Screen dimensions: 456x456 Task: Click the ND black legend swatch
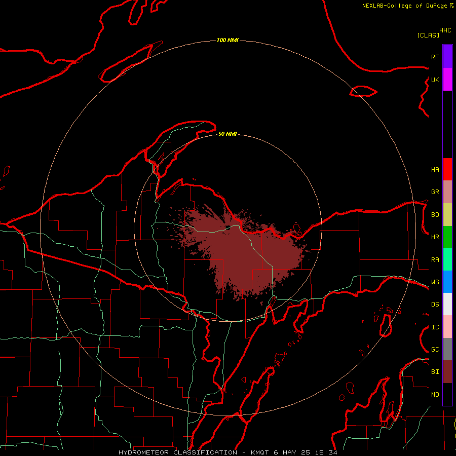tap(447, 394)
